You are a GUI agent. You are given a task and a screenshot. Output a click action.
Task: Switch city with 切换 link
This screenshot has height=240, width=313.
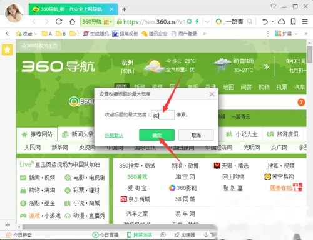[128, 71]
